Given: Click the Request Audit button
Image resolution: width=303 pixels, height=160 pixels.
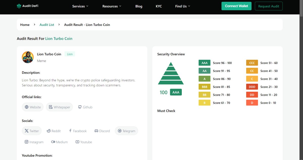Looking at the screenshot, I should (268, 6).
